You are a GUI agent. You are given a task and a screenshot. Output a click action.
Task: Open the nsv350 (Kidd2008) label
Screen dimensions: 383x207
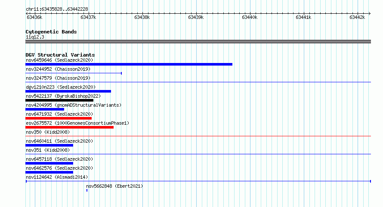(48, 132)
